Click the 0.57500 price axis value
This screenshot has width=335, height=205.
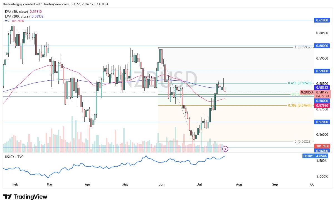(x=322, y=109)
